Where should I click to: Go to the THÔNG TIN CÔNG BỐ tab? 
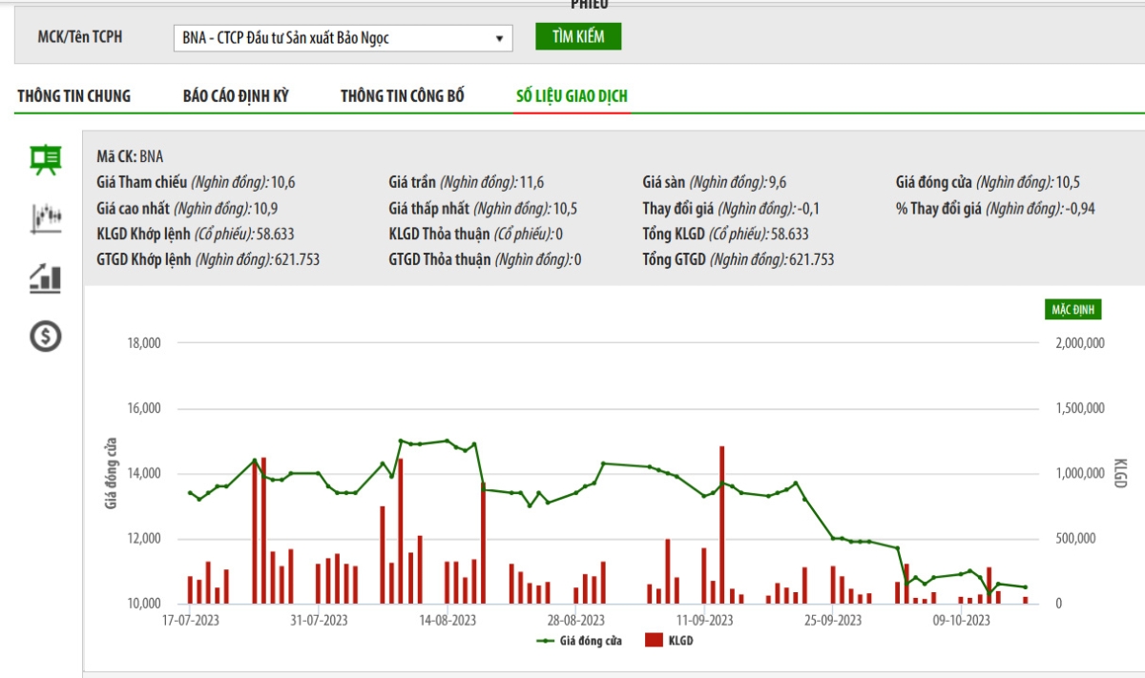403,96
